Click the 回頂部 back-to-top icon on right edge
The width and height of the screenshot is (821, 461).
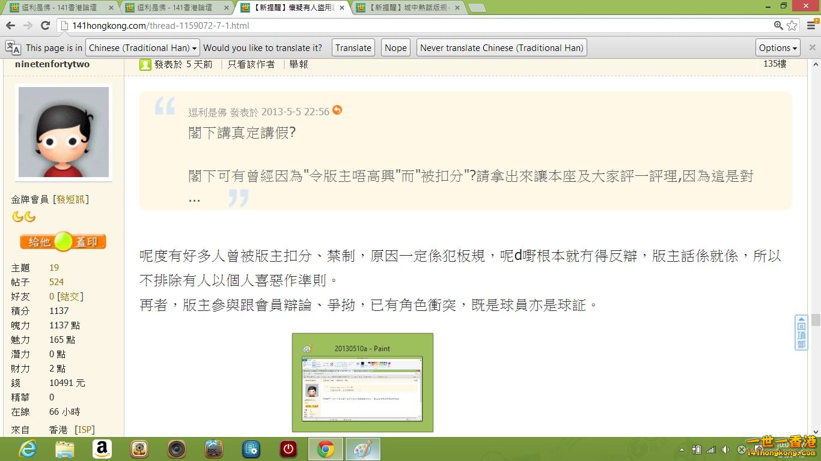(801, 333)
